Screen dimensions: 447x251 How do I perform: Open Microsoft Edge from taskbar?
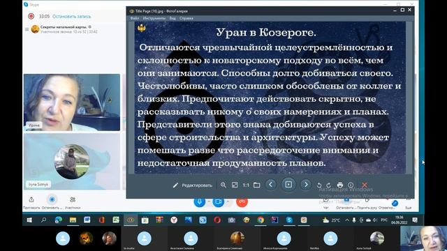(x=59, y=220)
